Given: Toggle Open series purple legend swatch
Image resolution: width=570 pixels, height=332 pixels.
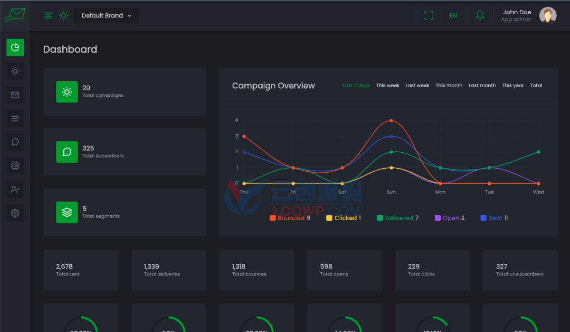Looking at the screenshot, I should click(x=437, y=218).
